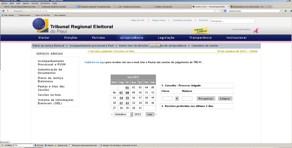This screenshot has height=148, width=292.
Task: Click the pink ribbon icon in header
Action: (x=256, y=30)
